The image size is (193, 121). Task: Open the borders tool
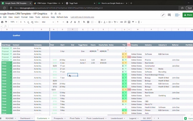pos(88,22)
